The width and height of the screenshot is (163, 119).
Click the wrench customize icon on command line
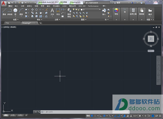pos(39,112)
